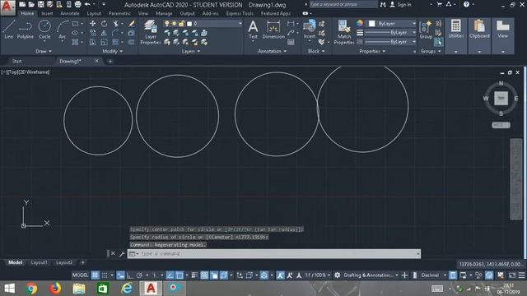Switch to the Insert ribbon tab

click(47, 13)
